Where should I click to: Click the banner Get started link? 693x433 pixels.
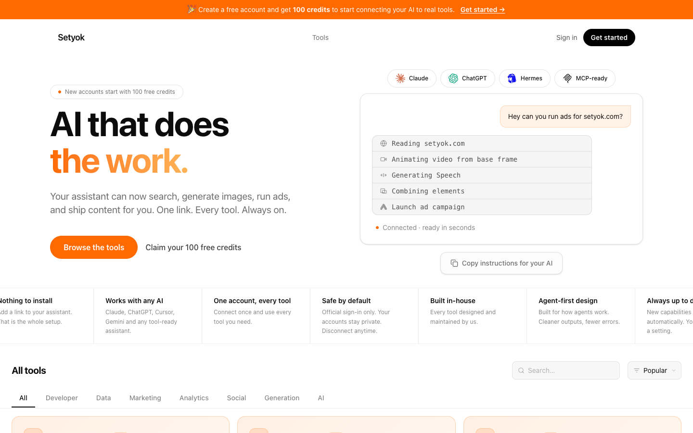tap(483, 10)
